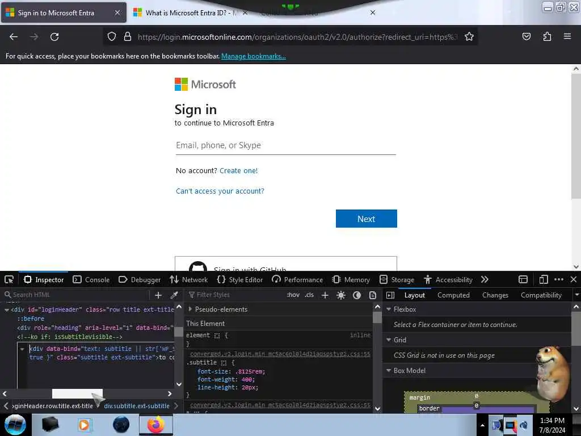Image resolution: width=581 pixels, height=436 pixels.
Task: Go back using the browser back arrow
Action: [14, 37]
